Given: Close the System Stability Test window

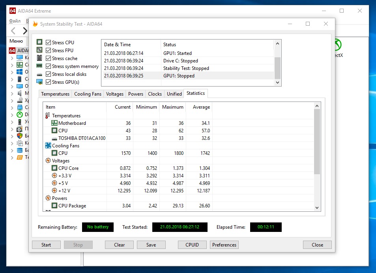Looking at the screenshot, I should [x=317, y=245].
